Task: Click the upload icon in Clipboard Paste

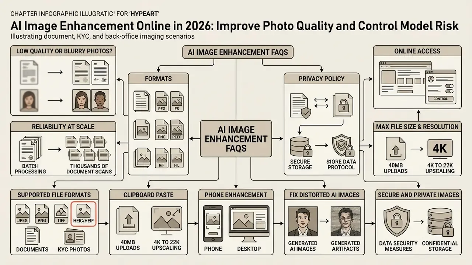Action: pyautogui.click(x=128, y=220)
